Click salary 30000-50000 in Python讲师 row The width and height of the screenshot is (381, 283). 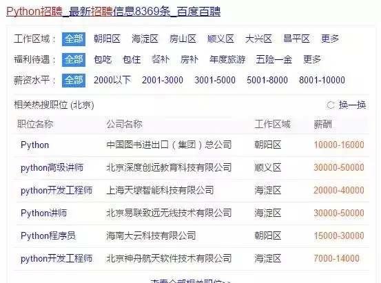(339, 213)
